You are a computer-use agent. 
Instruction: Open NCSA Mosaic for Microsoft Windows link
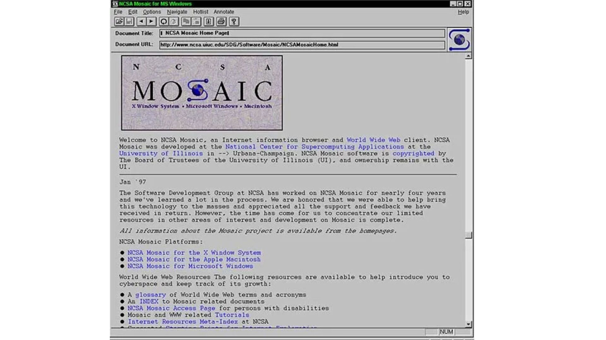190,266
